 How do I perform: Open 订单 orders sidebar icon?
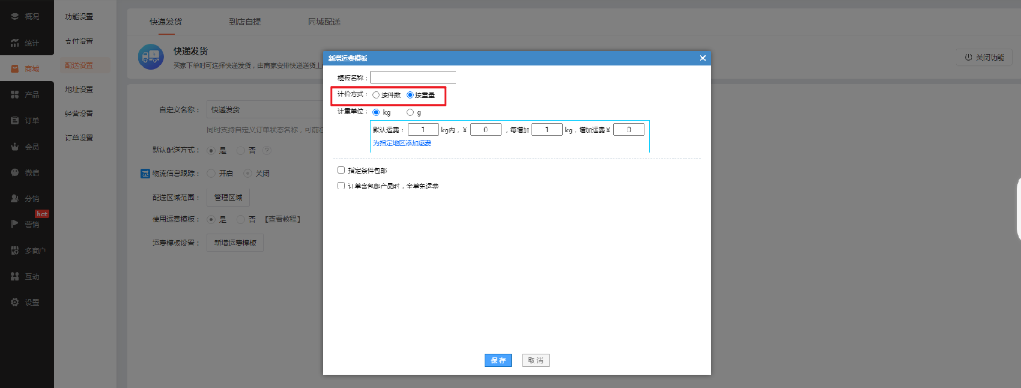15,121
